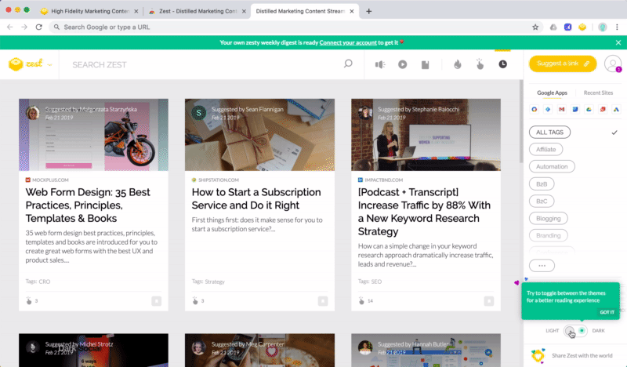Expand more tags with ellipsis button
This screenshot has height=367, width=627.
(x=542, y=265)
